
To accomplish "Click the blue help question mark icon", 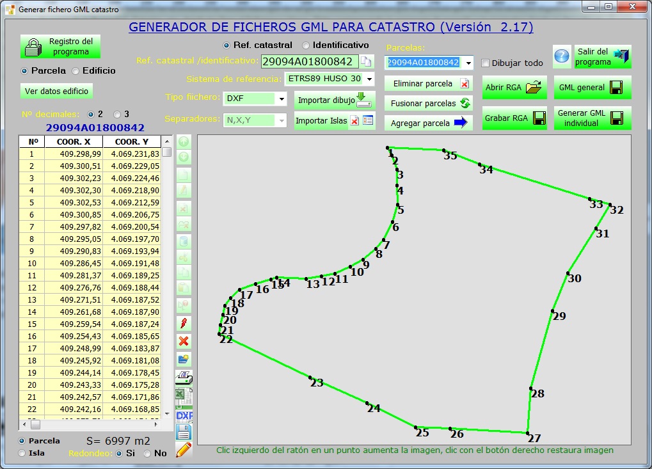I will click(x=561, y=56).
